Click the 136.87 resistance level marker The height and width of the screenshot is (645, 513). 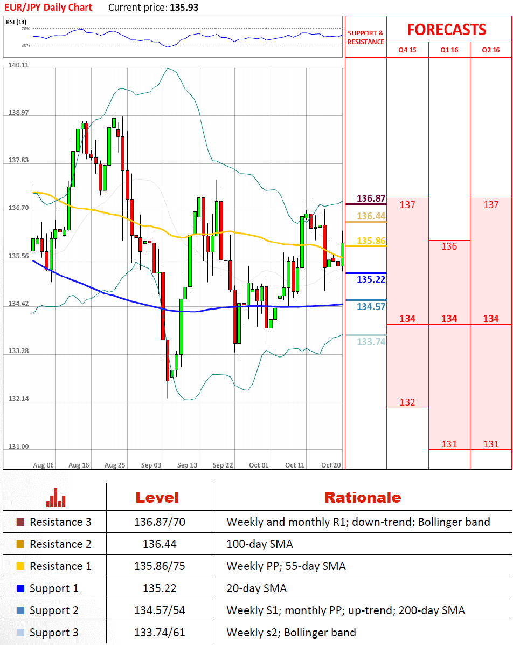pyautogui.click(x=371, y=198)
